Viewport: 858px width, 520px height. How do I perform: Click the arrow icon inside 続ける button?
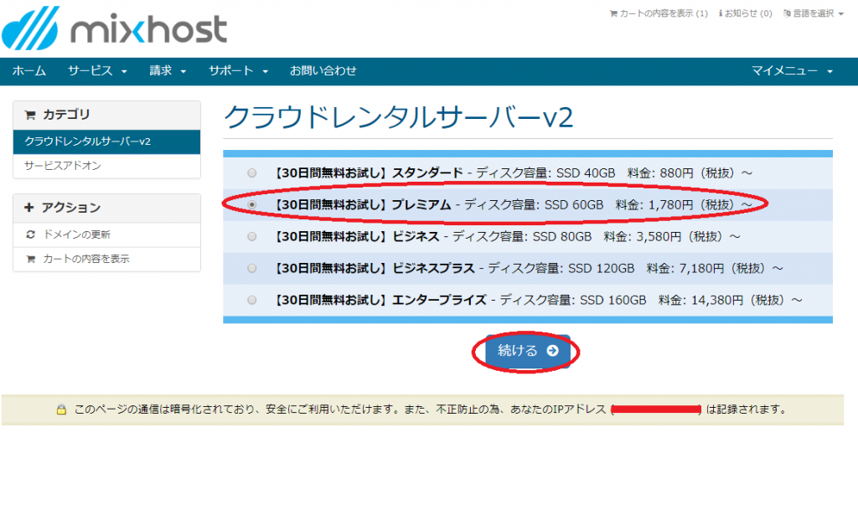pos(552,351)
